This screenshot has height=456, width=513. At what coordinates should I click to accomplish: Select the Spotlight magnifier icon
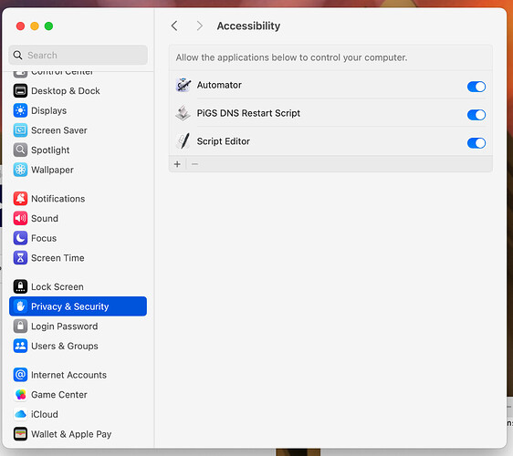click(20, 150)
